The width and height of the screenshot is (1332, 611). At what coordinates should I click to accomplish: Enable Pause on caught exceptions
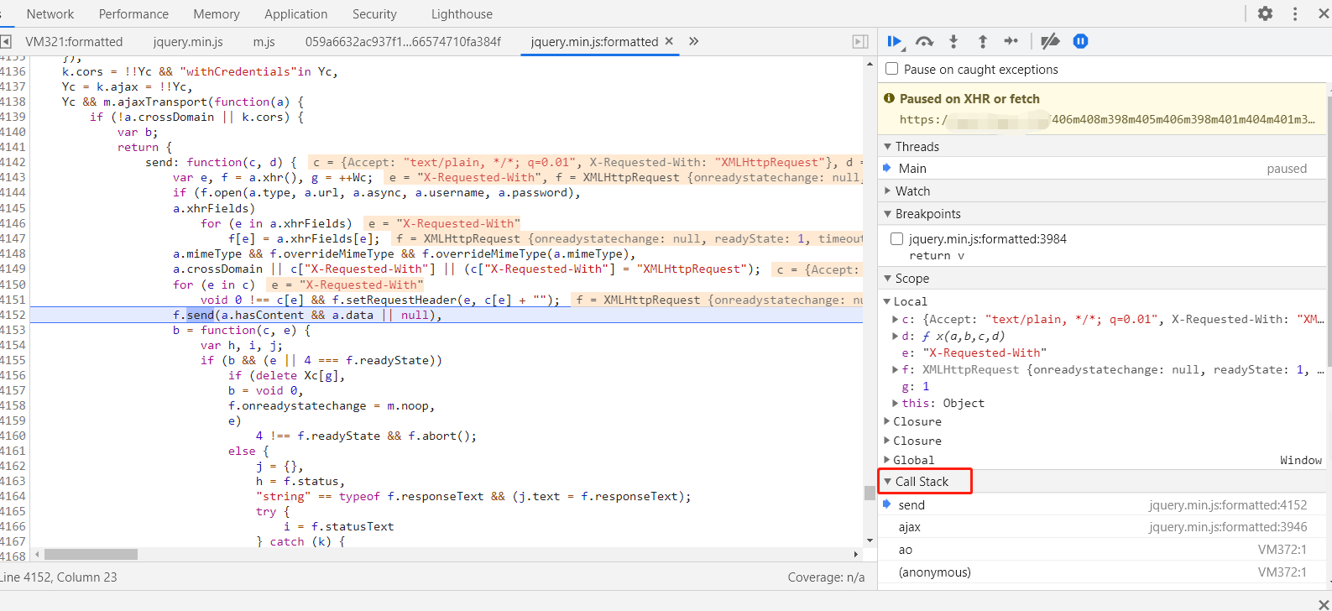892,69
